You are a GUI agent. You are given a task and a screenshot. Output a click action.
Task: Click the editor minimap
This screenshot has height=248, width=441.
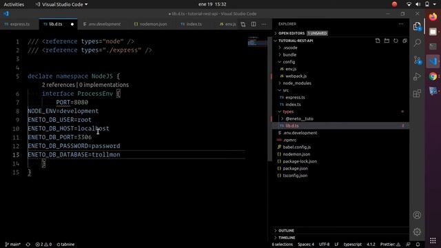tap(257, 41)
